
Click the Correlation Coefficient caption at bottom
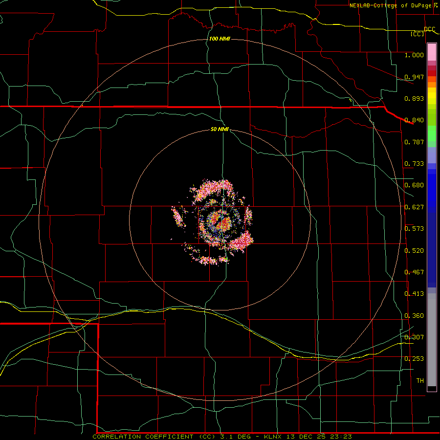222,437
